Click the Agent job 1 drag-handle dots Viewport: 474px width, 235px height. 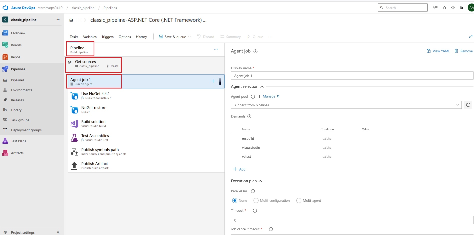pyautogui.click(x=220, y=81)
